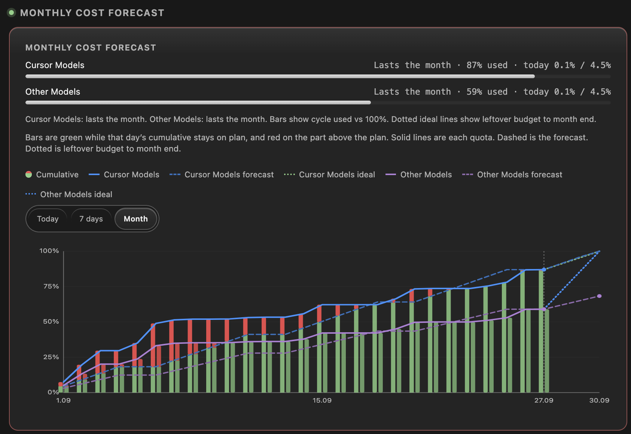The height and width of the screenshot is (434, 631).
Task: Toggle the Cumulative legend entry
Action: 52,175
